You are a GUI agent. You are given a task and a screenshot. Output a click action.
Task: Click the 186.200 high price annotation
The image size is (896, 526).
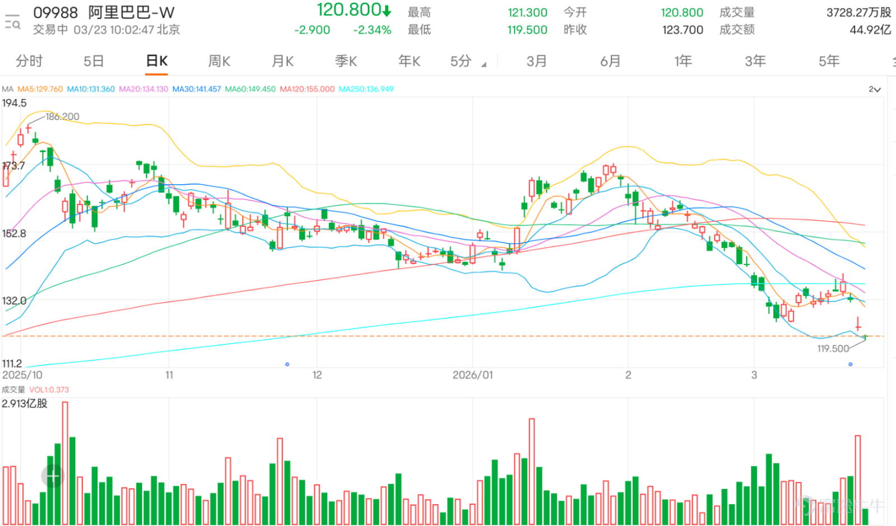click(63, 117)
